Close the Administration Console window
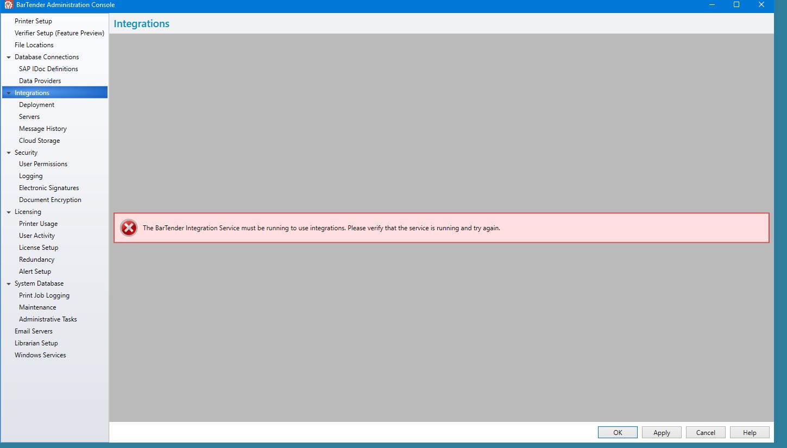The image size is (787, 448). (761, 5)
